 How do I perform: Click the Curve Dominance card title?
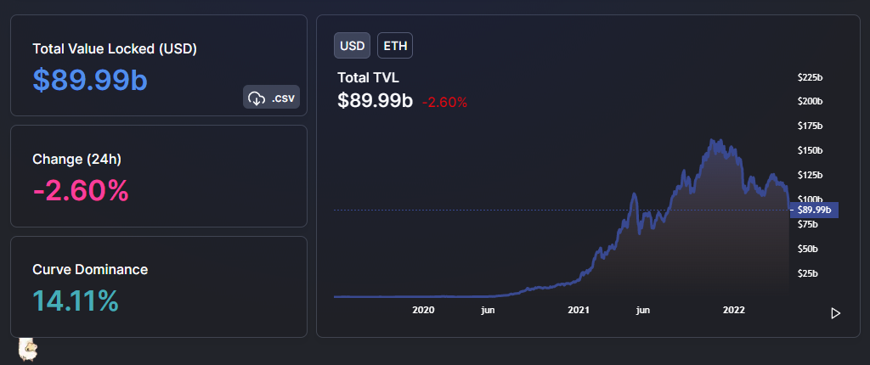point(90,269)
